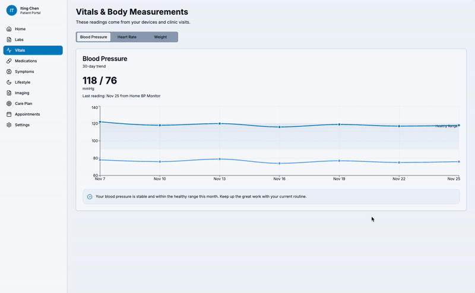Click the systolic data point at Nov 22
Viewport: 475px width, 293px height.
point(399,126)
